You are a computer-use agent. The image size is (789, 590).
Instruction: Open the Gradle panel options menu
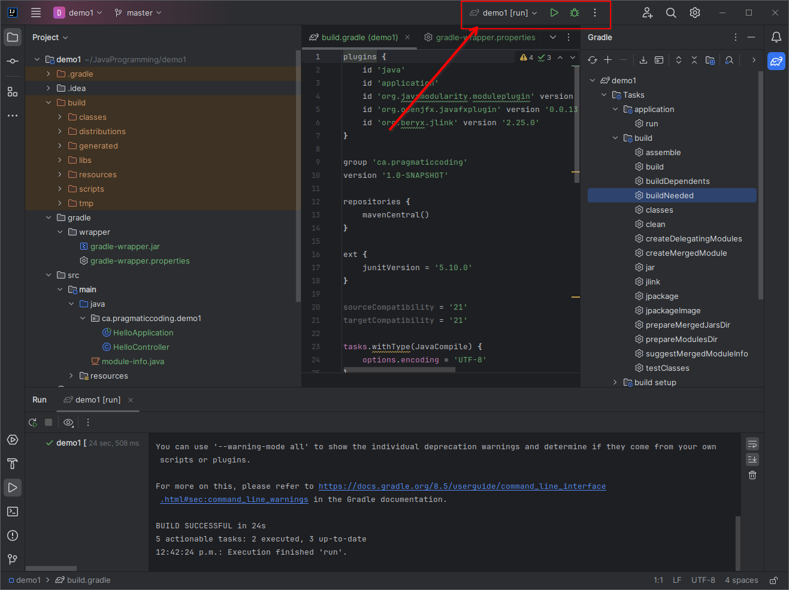point(736,37)
